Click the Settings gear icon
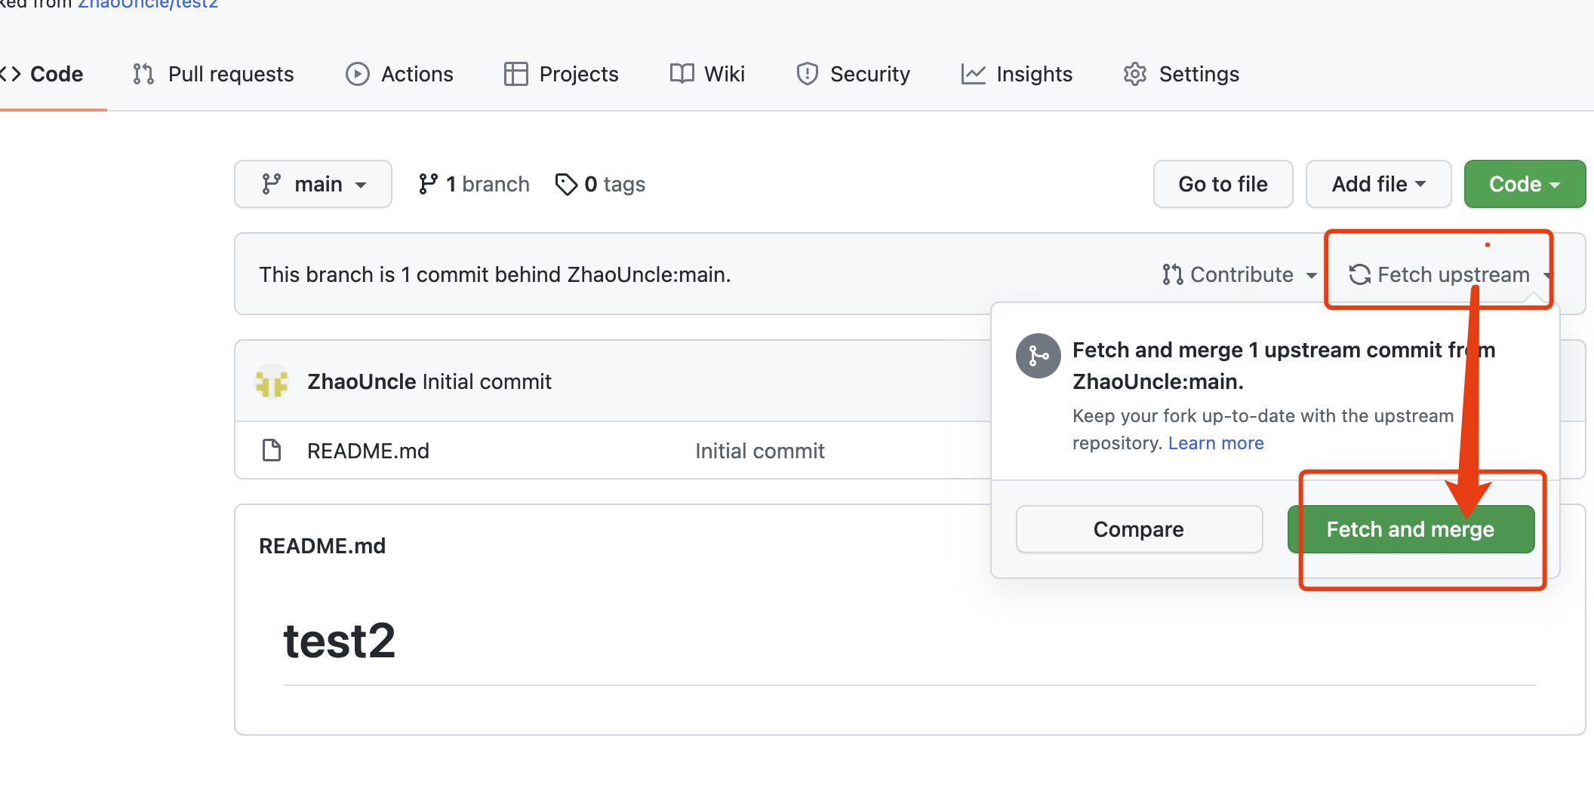This screenshot has height=787, width=1594. [1134, 74]
